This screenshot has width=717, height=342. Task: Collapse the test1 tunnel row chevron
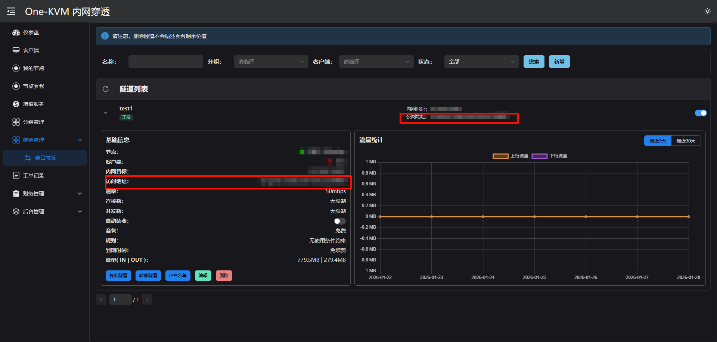[106, 113]
